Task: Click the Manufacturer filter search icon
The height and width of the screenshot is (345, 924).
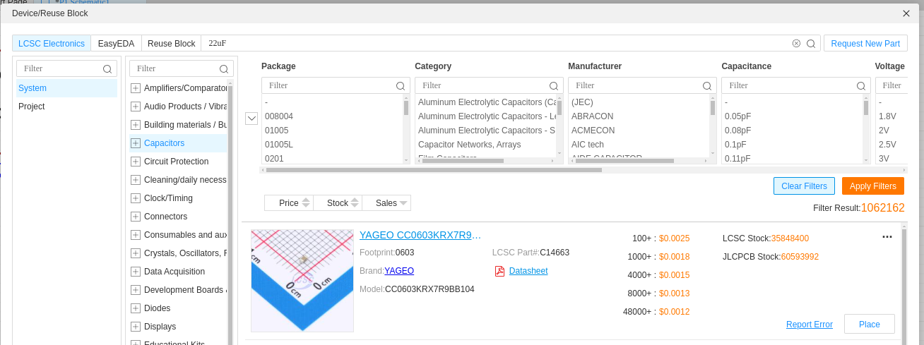Action: point(707,85)
